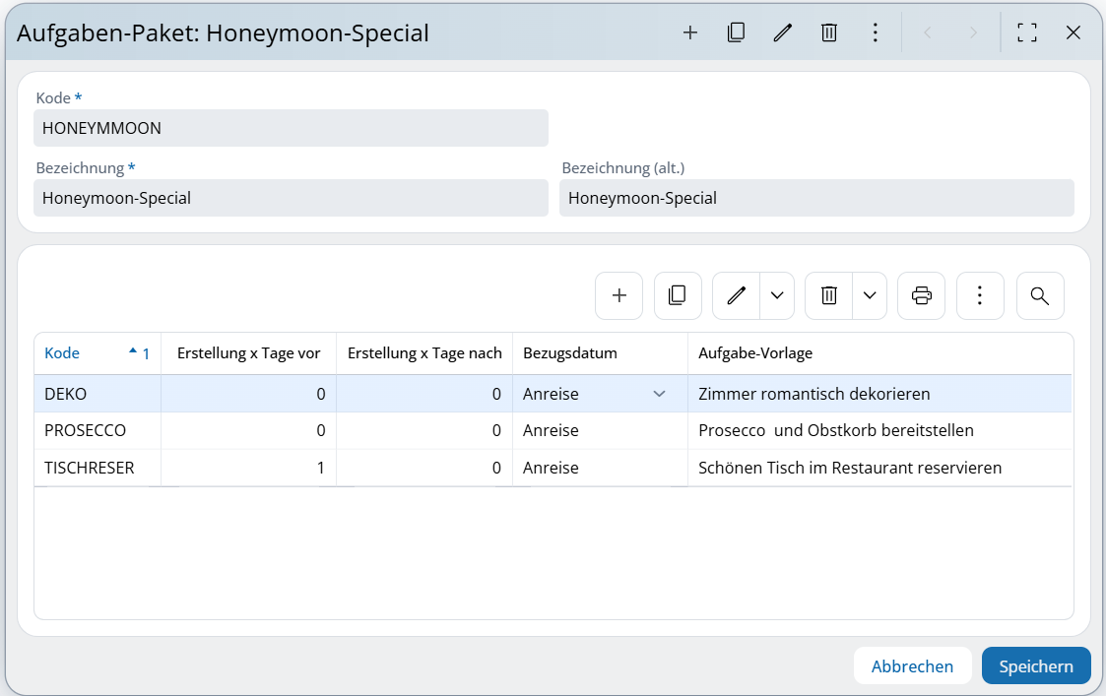Viewport: 1106px width, 696px height.
Task: Click the Speichern button
Action: point(1036,666)
